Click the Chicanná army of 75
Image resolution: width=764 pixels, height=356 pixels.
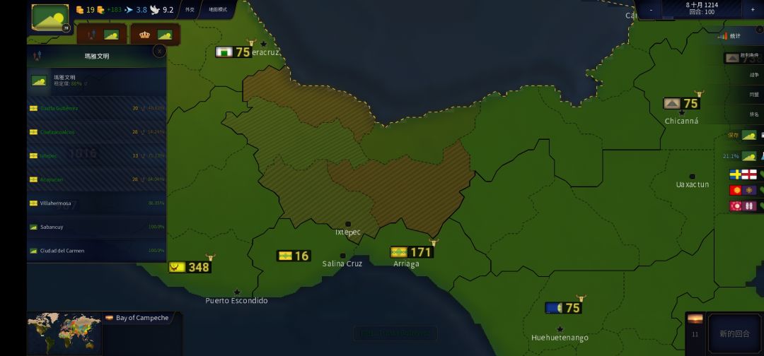(682, 103)
